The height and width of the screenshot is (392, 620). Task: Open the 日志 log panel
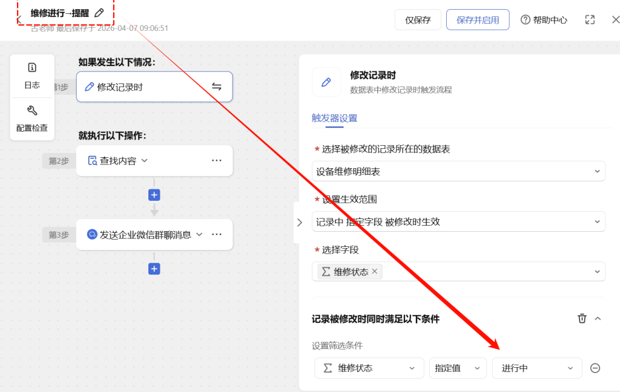32,76
